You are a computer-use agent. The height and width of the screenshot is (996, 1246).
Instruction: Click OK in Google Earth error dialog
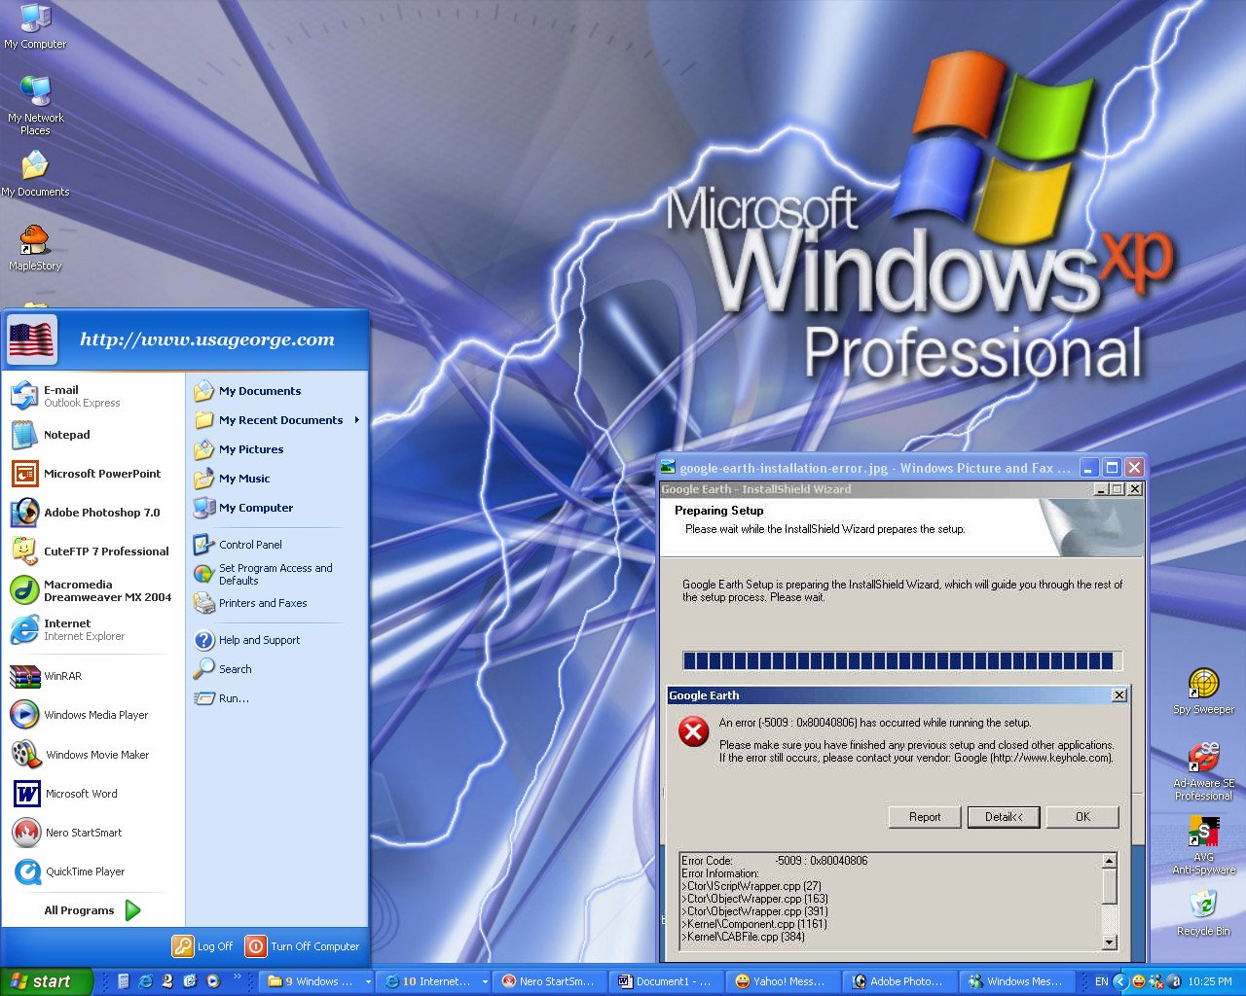[x=1082, y=817]
